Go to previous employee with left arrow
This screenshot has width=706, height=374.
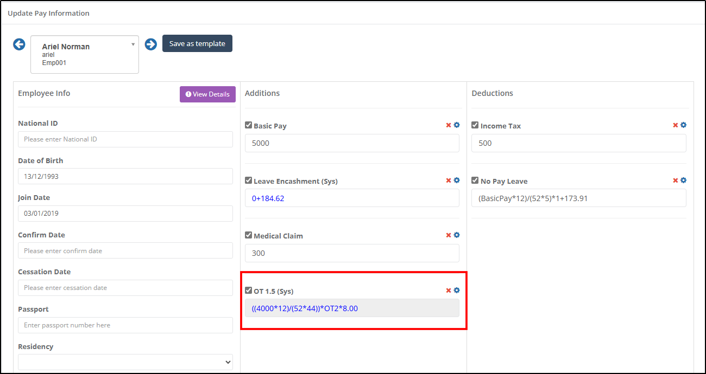click(x=19, y=44)
